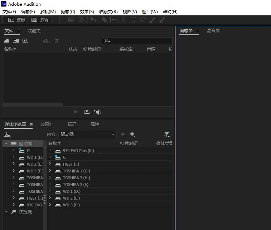The width and height of the screenshot is (271, 230).
Task: Select the Move tool
Action: click(94, 20)
